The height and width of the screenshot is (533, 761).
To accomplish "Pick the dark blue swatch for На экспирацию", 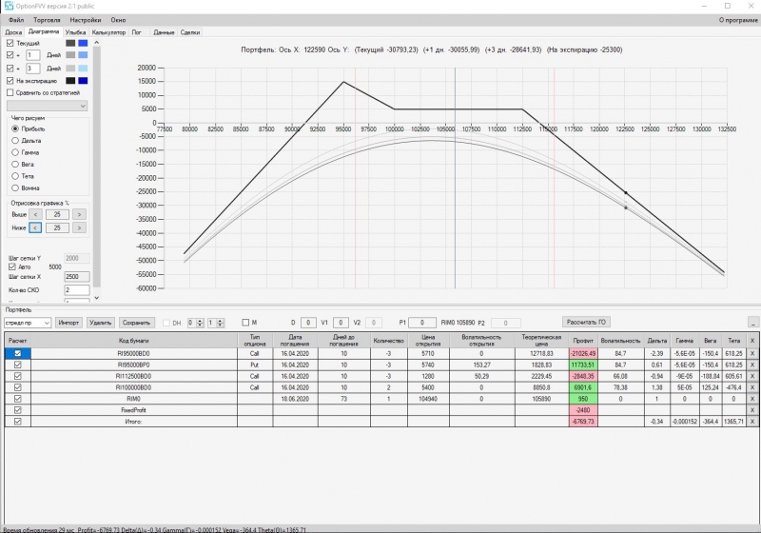I will point(83,81).
